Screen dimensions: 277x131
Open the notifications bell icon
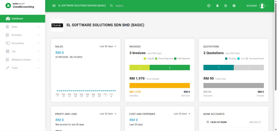click(x=217, y=6)
